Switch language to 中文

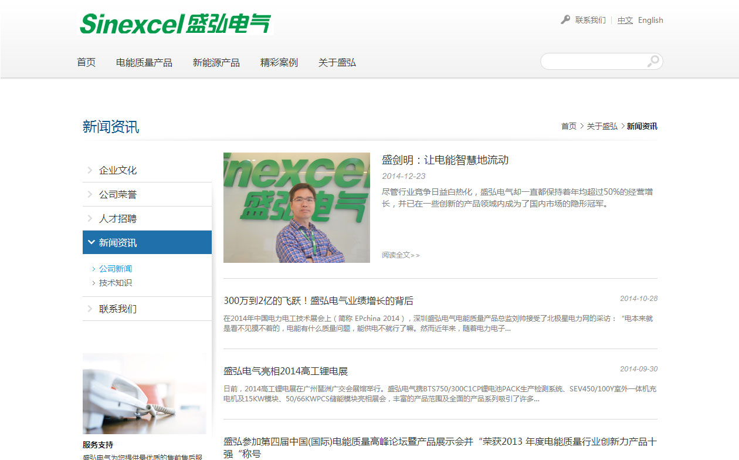[625, 20]
